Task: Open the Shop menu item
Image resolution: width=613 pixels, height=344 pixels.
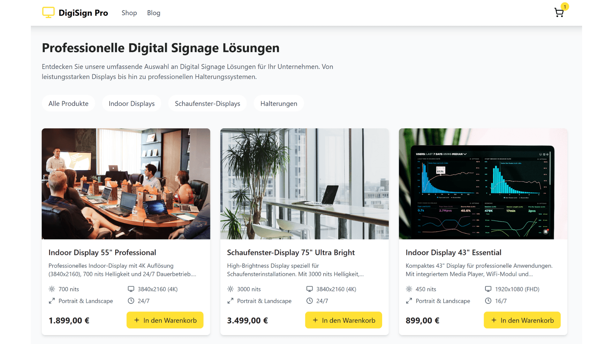Action: point(129,13)
